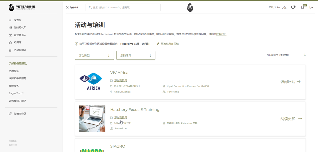Click the support handshake icon in header
The width and height of the screenshot is (318, 152).
pyautogui.click(x=293, y=7)
